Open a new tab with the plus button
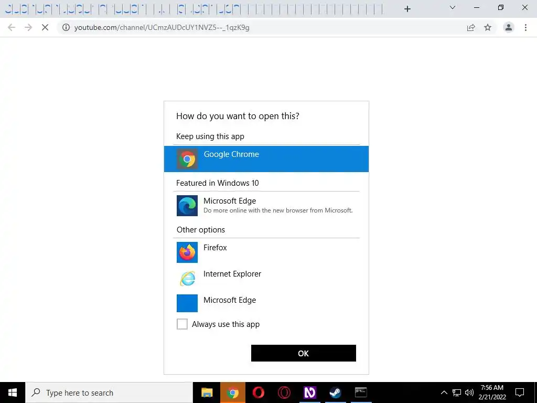The width and height of the screenshot is (537, 403). [407, 9]
